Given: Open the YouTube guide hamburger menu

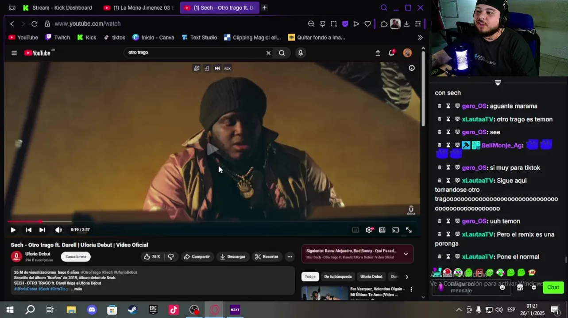Looking at the screenshot, I should coord(14,53).
